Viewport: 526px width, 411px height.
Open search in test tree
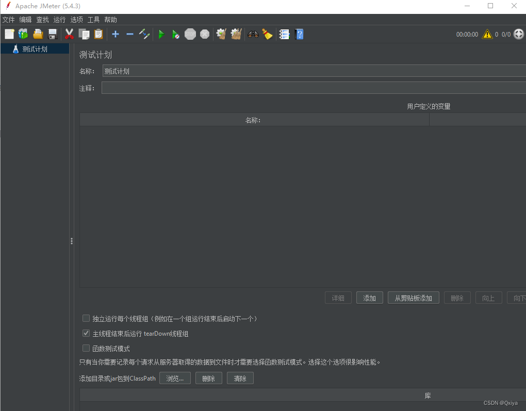[x=252, y=34]
